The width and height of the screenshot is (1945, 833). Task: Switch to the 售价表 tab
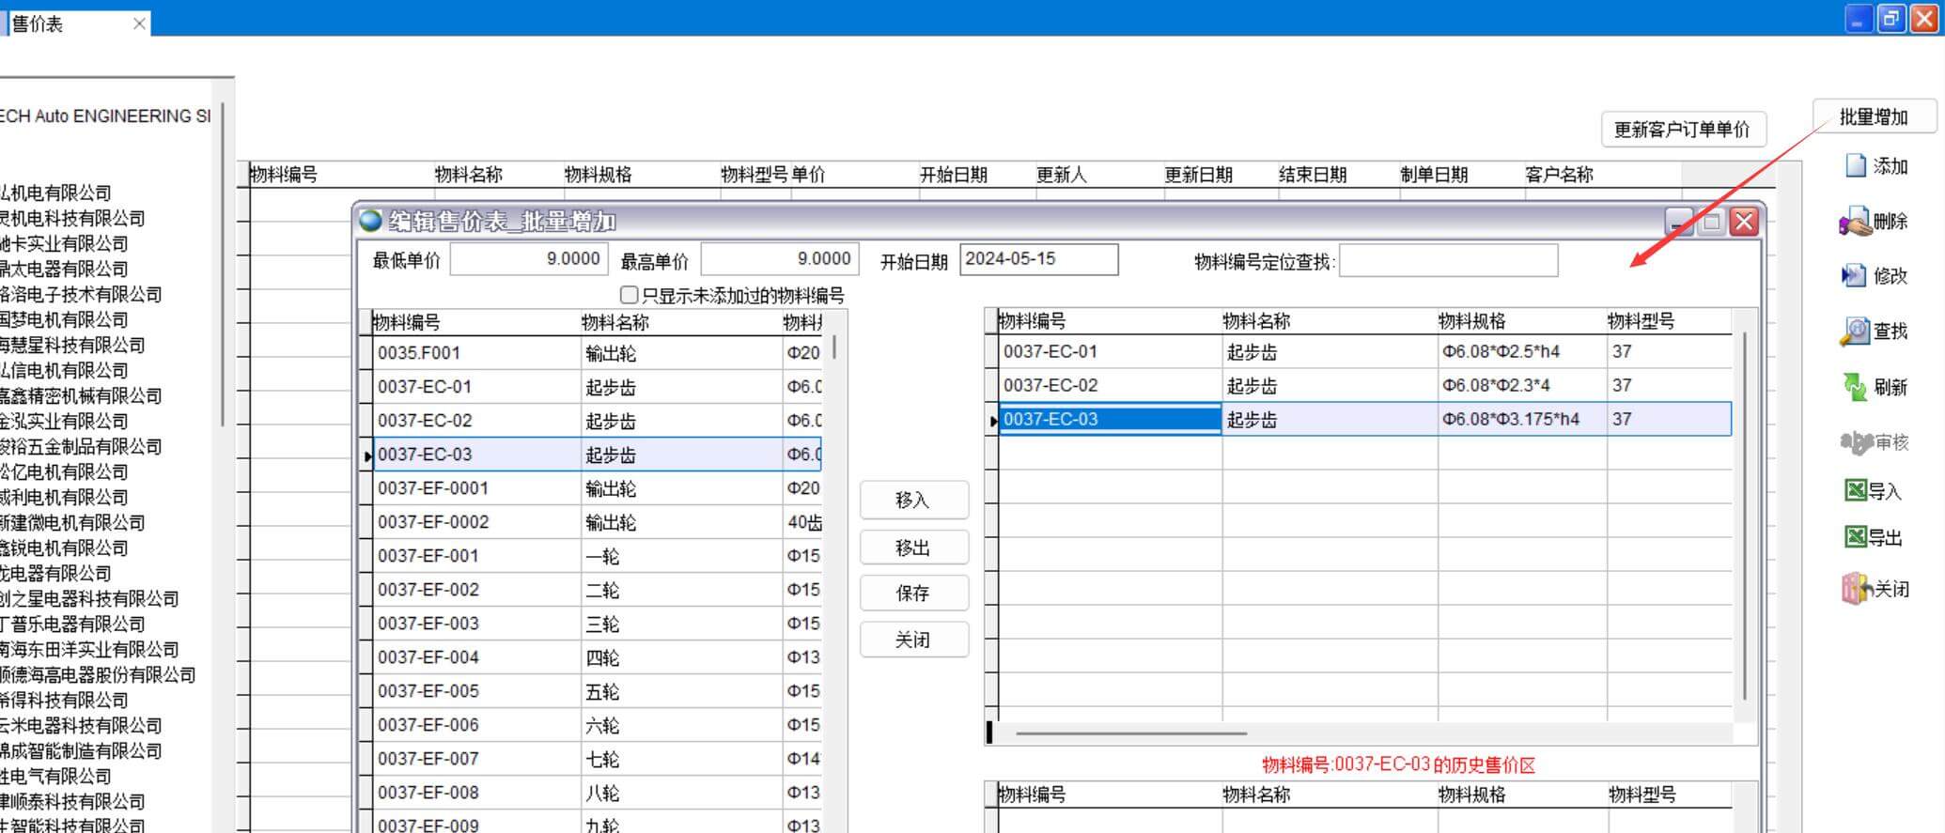(38, 23)
